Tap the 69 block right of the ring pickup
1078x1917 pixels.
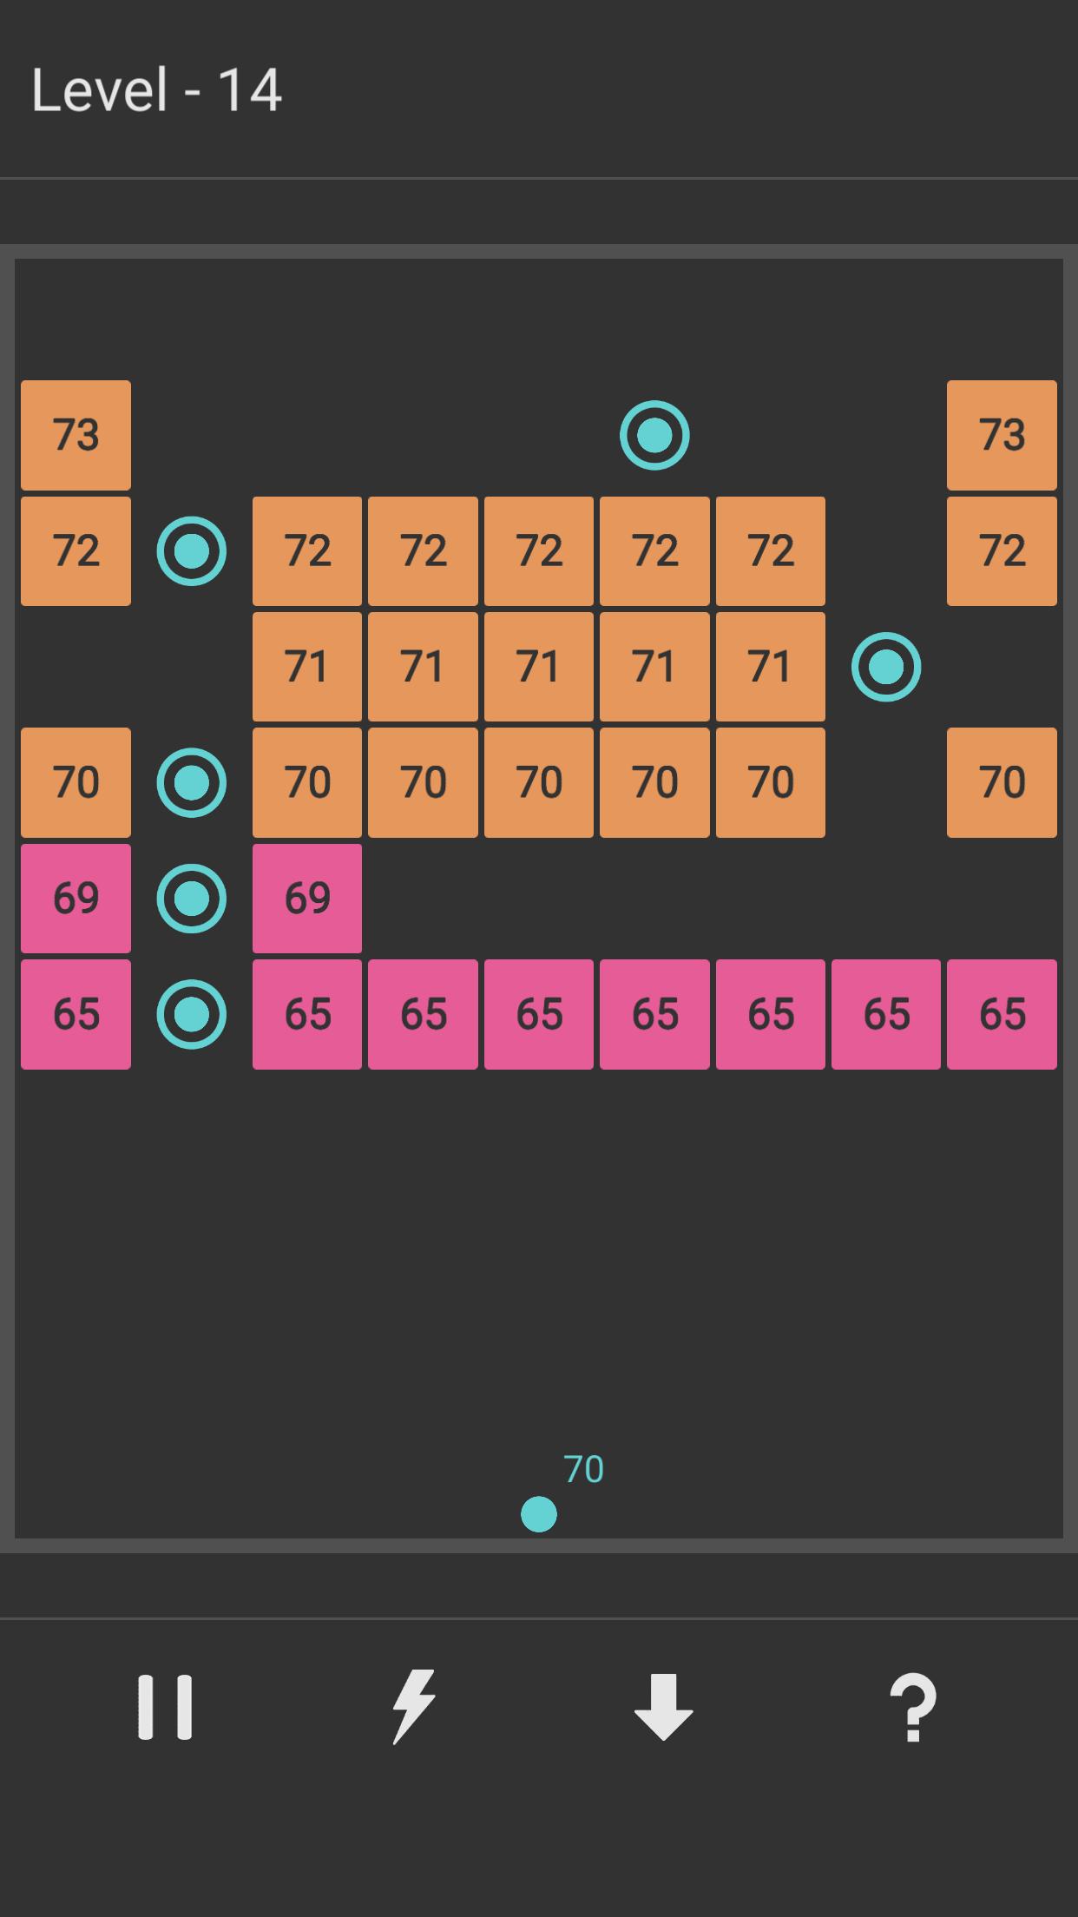pyautogui.click(x=307, y=899)
